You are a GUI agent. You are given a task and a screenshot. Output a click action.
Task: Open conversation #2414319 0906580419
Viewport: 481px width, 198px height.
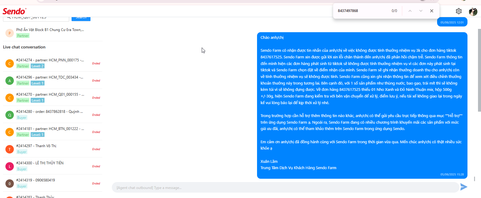tap(53, 183)
